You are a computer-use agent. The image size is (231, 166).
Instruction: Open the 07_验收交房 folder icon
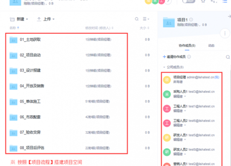[13, 133]
